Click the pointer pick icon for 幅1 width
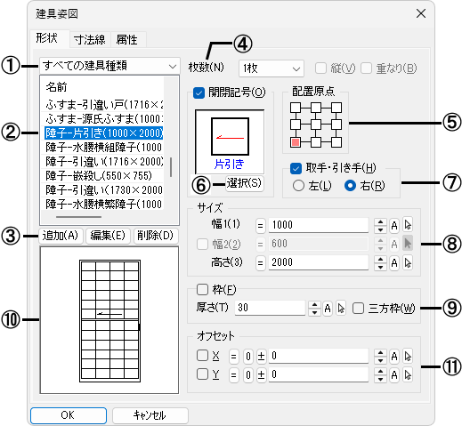Viewport: 462px width, 426px height. click(x=408, y=225)
